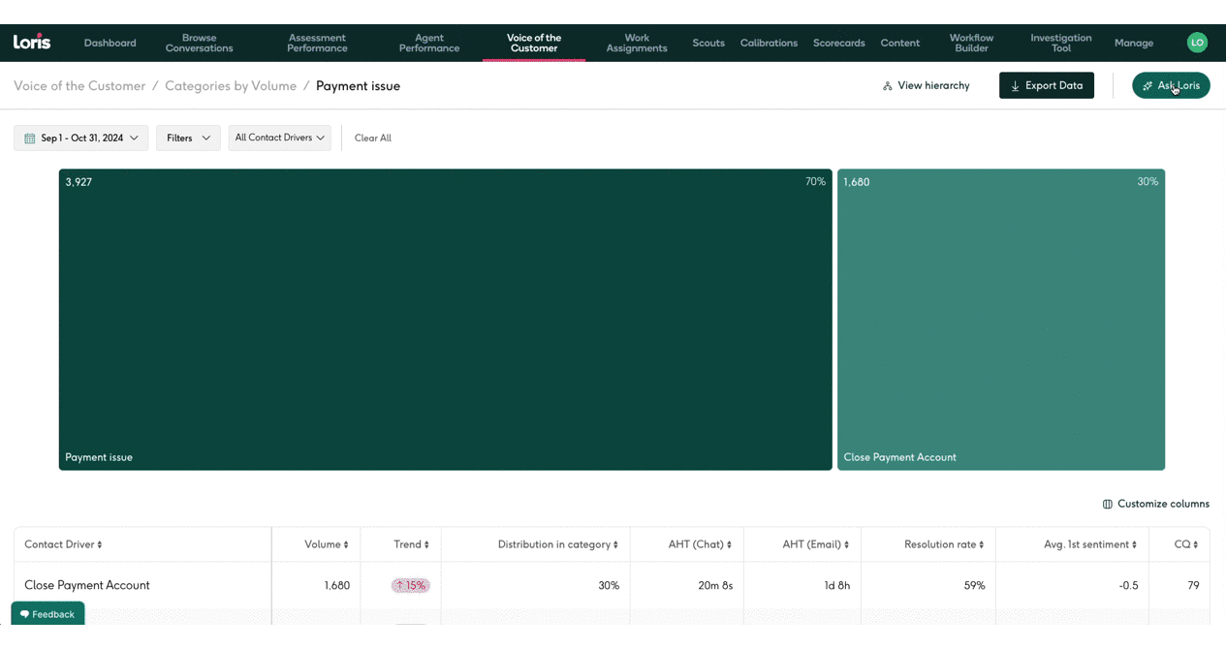Click Clear All filters link

click(x=372, y=139)
